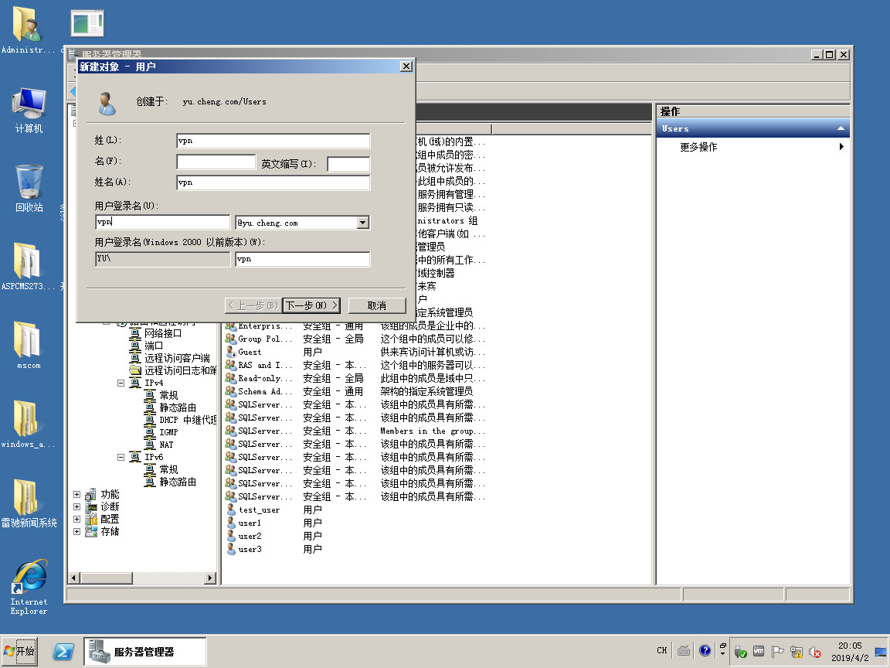Select test_user in the users list

tap(259, 510)
